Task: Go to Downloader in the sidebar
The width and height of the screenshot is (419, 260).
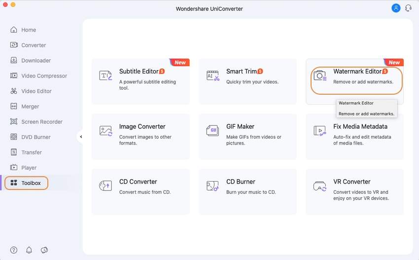Action: [35, 60]
